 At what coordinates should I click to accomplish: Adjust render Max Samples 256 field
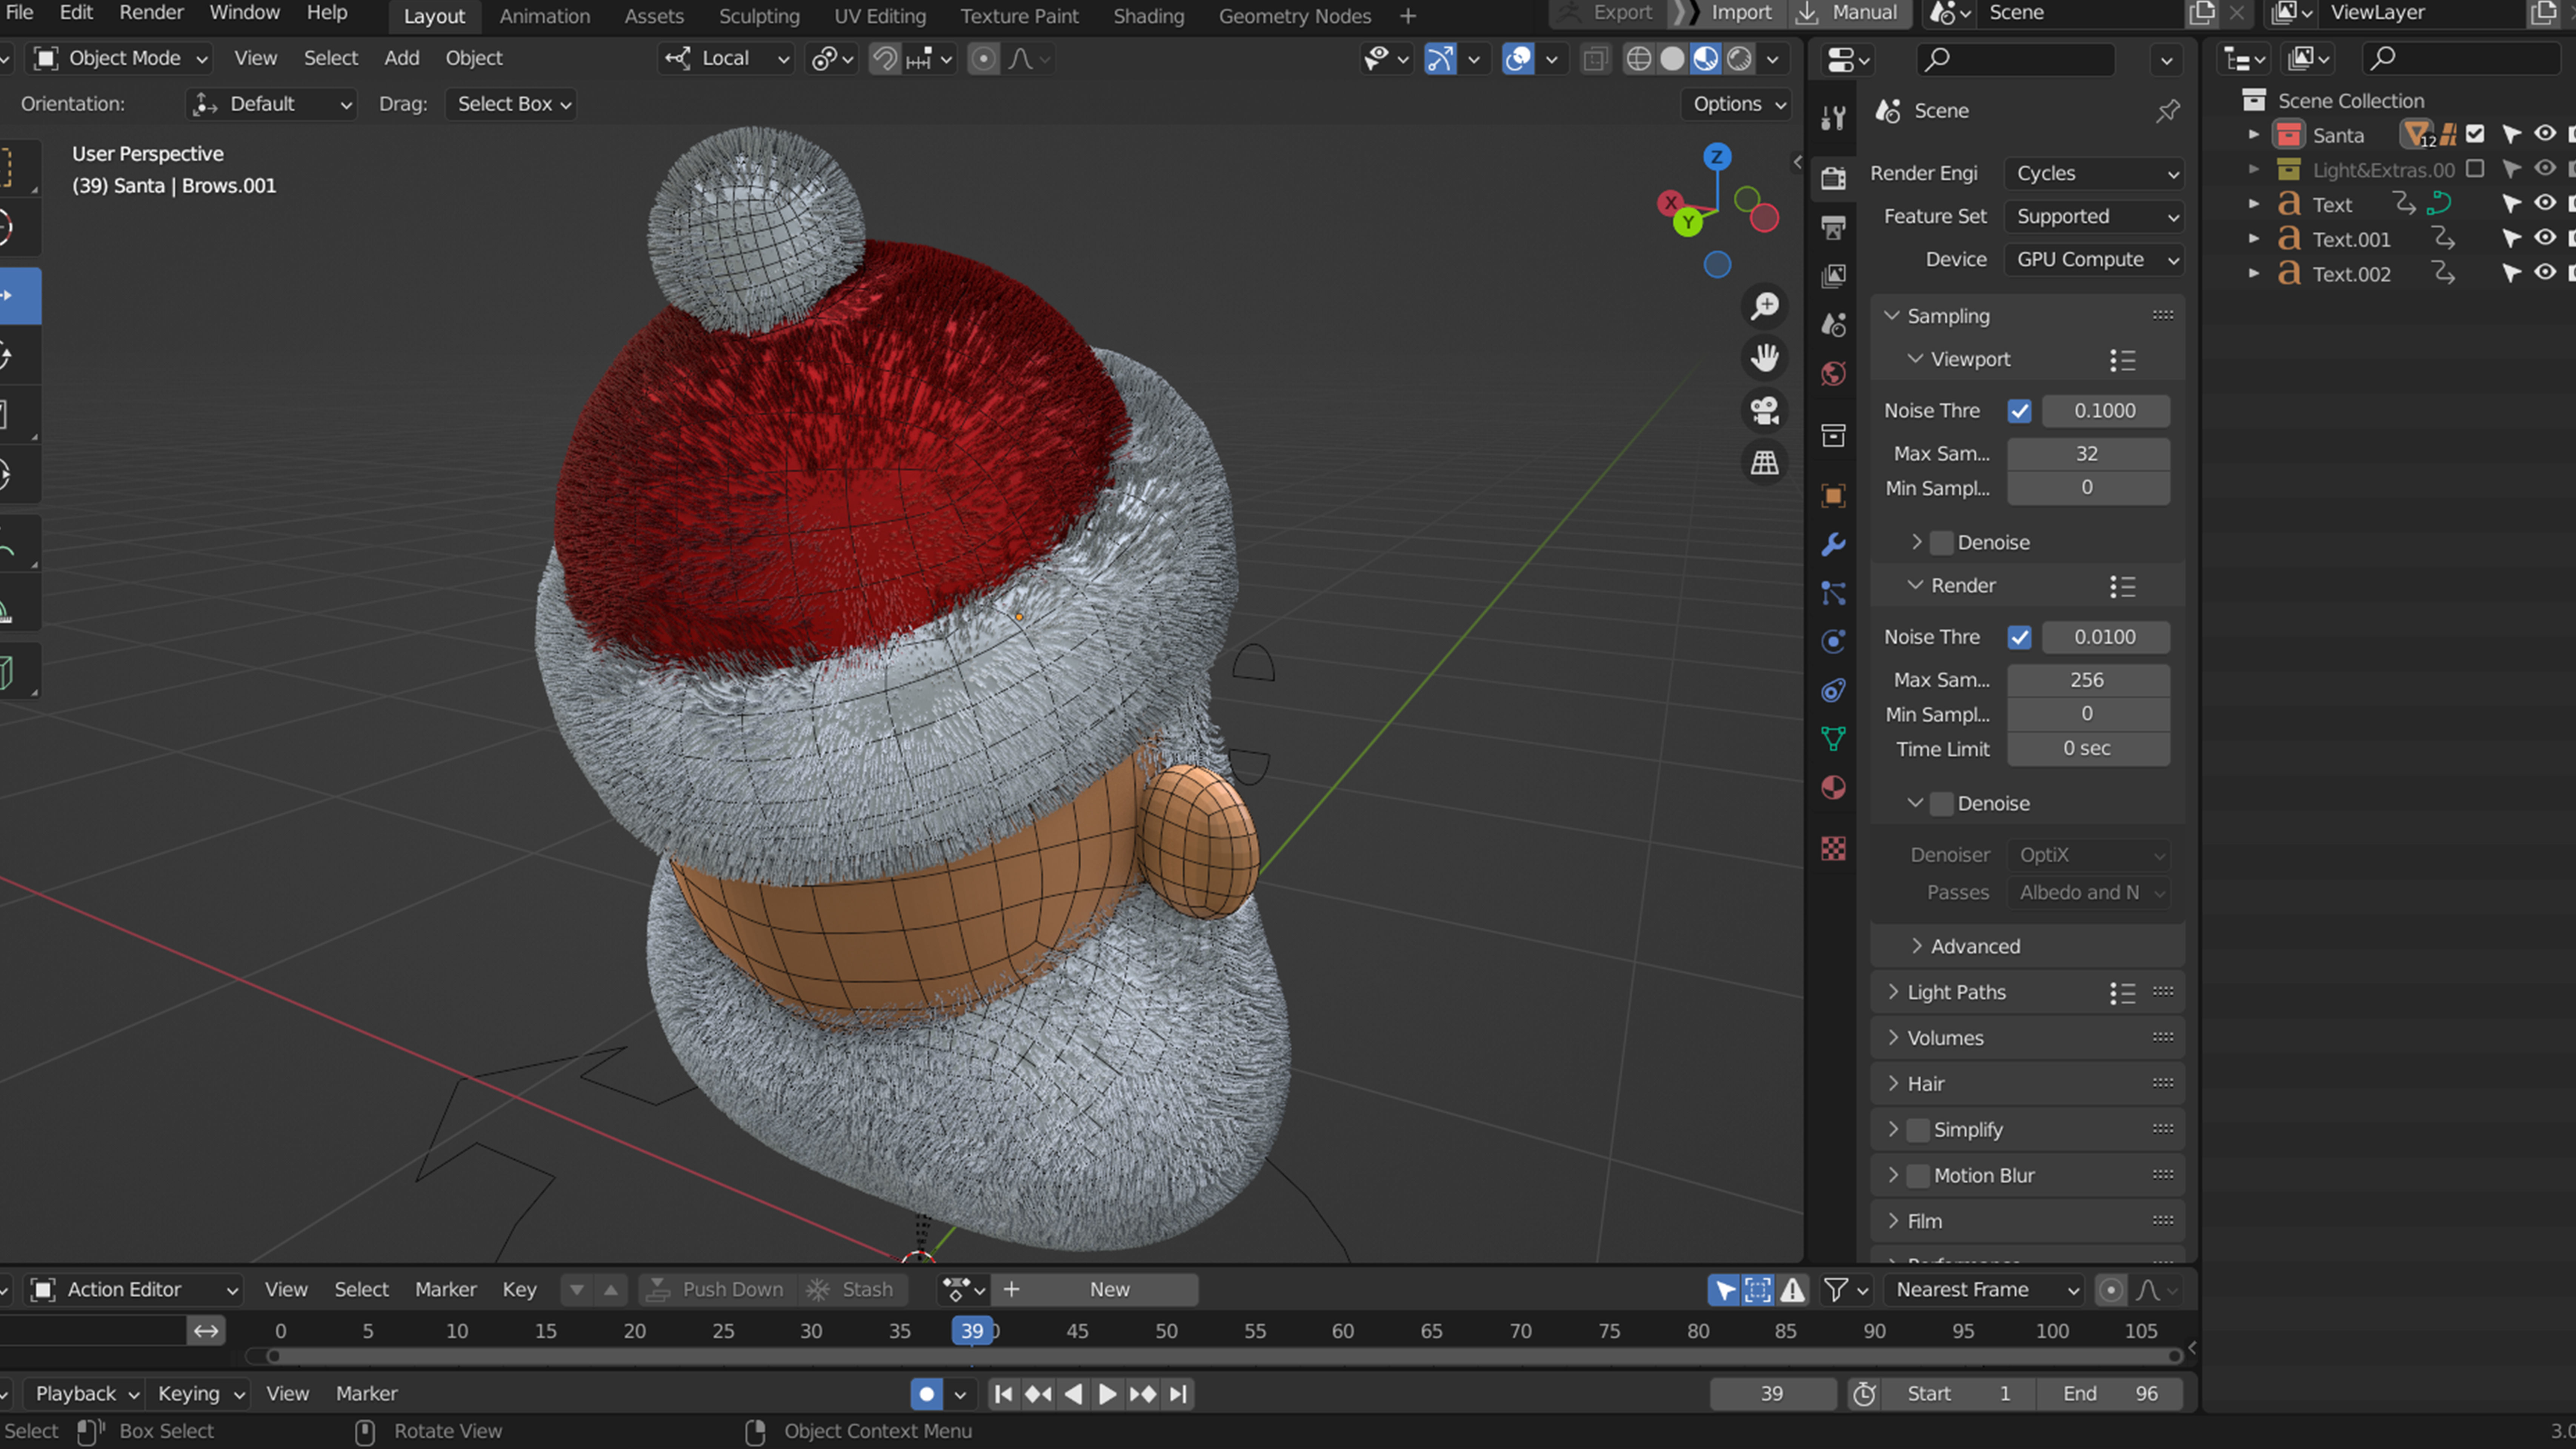(2088, 680)
